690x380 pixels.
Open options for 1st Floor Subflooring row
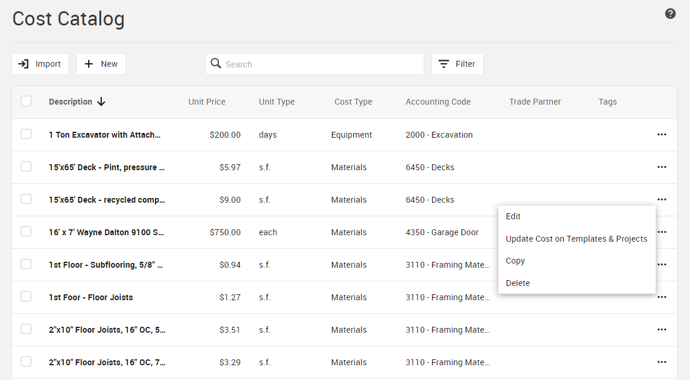coord(662,264)
